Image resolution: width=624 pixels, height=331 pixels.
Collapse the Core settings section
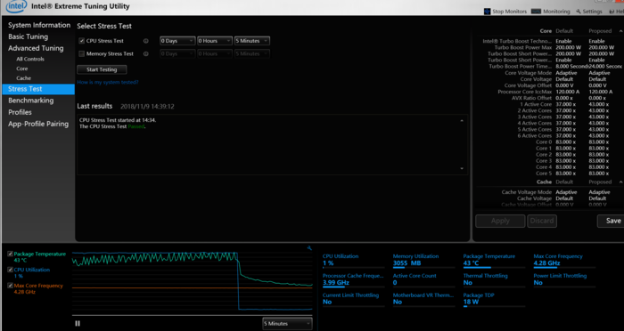click(x=620, y=31)
